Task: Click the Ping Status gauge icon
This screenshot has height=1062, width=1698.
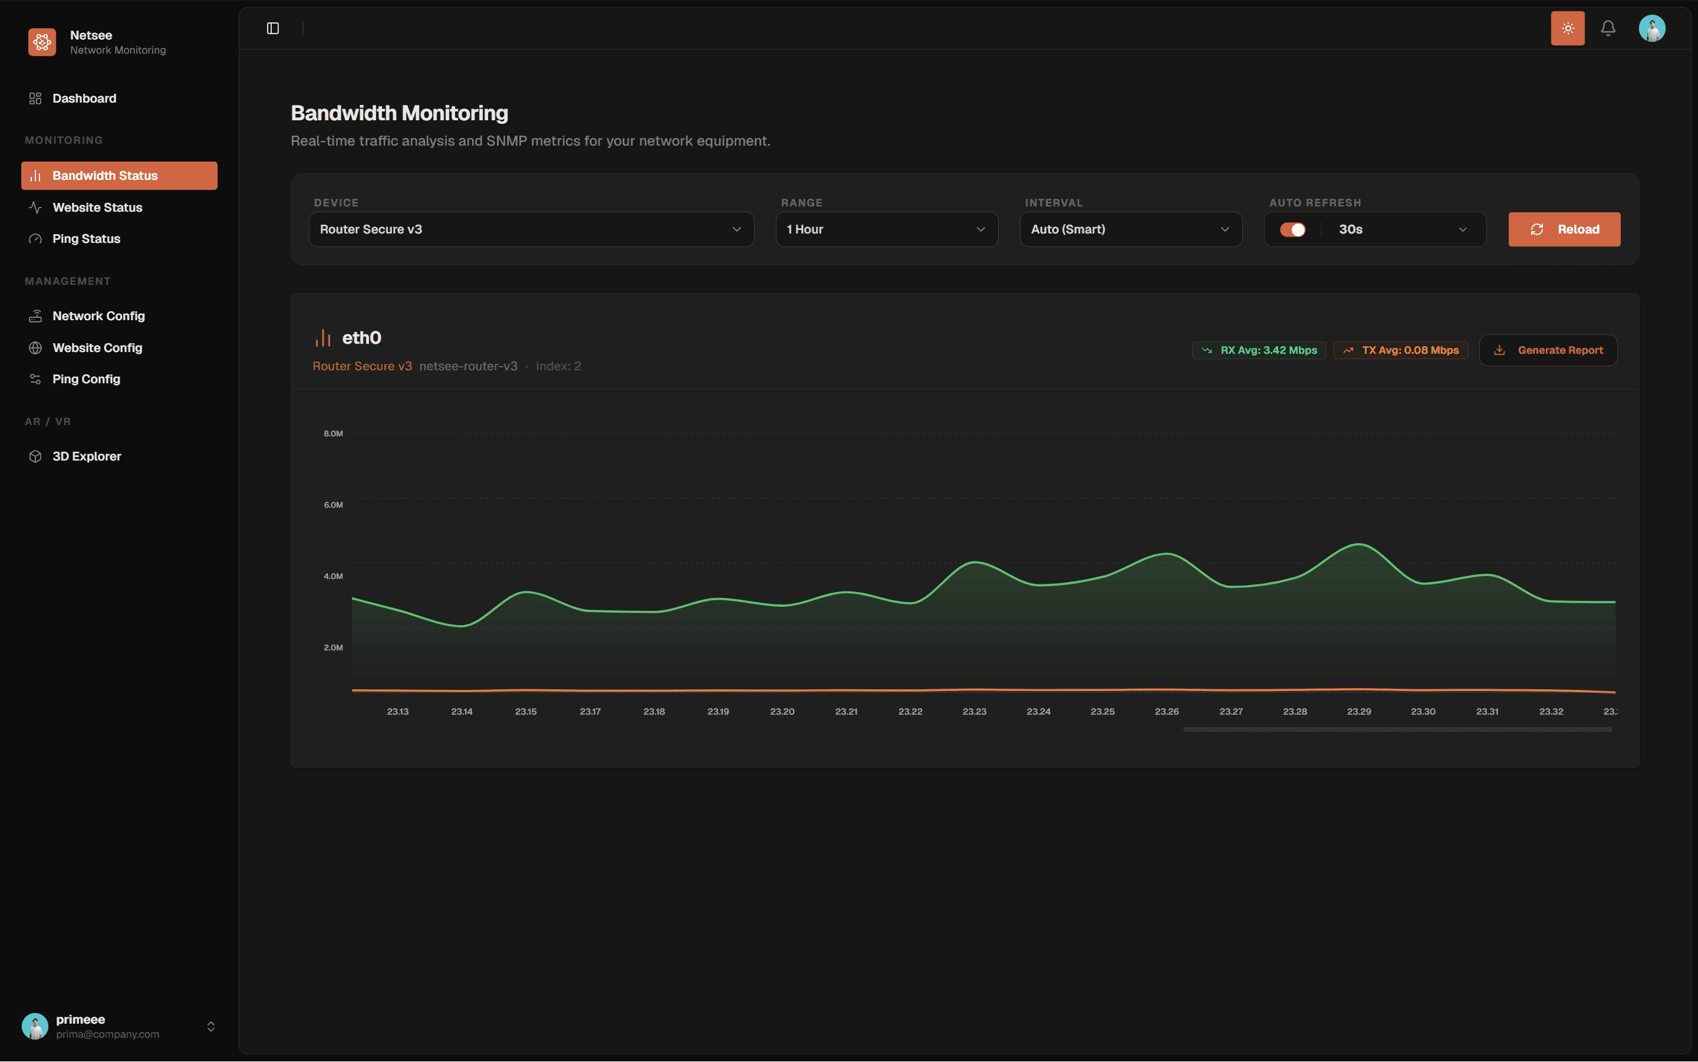Action: [x=35, y=239]
